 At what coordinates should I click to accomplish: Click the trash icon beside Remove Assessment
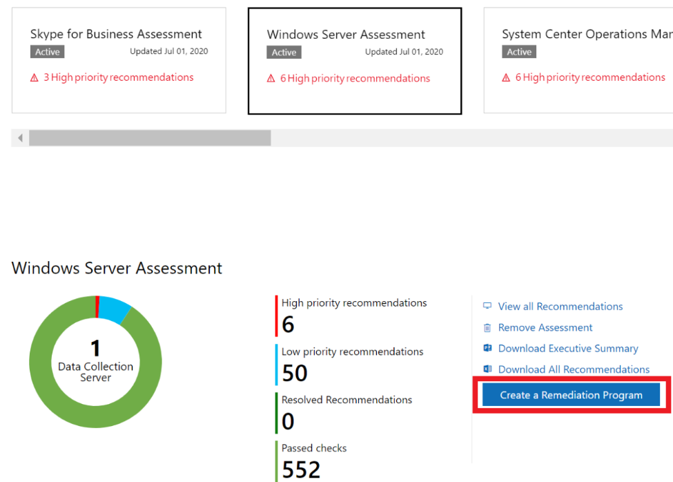487,327
